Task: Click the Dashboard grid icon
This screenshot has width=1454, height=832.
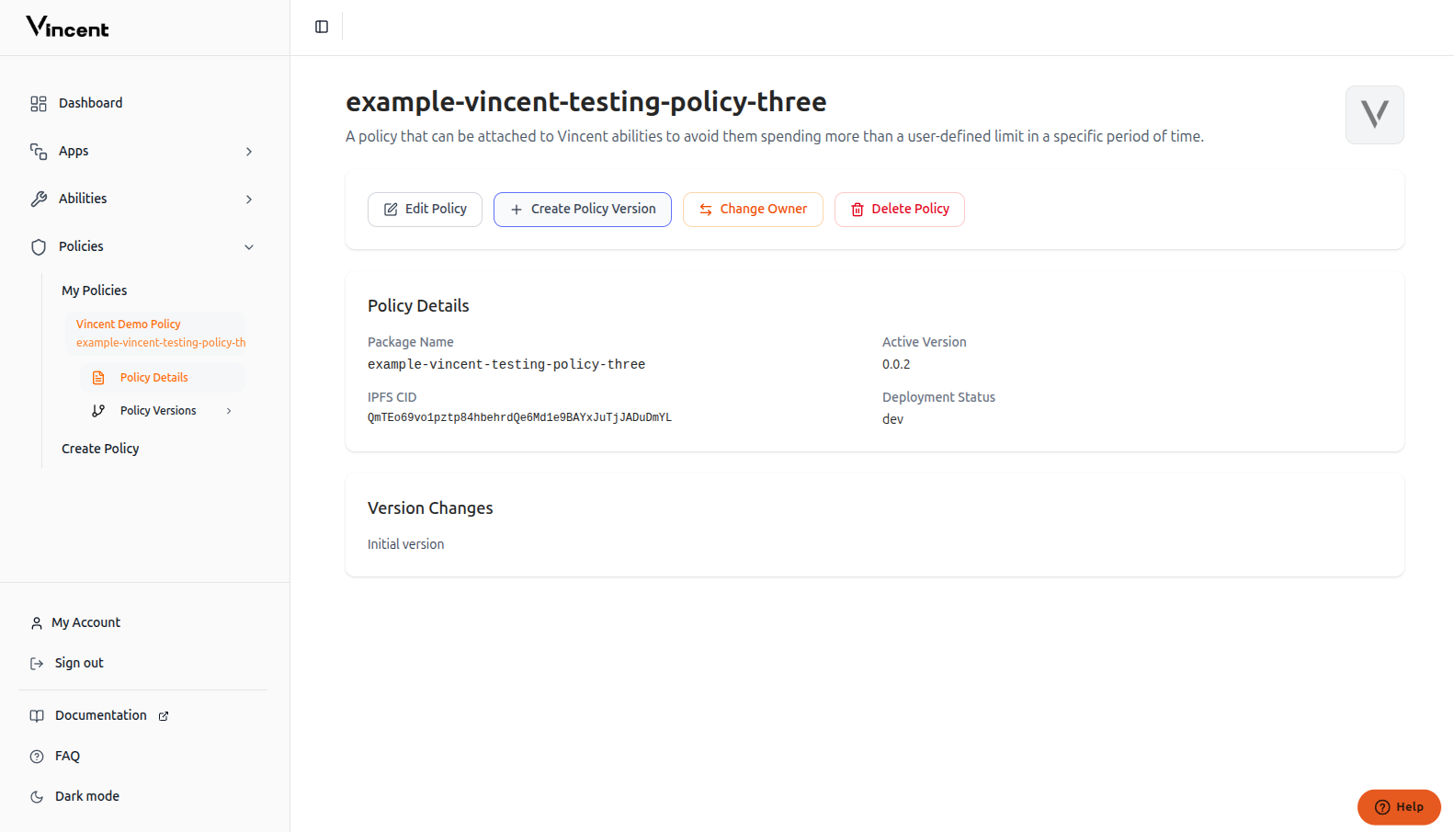Action: pyautogui.click(x=39, y=104)
